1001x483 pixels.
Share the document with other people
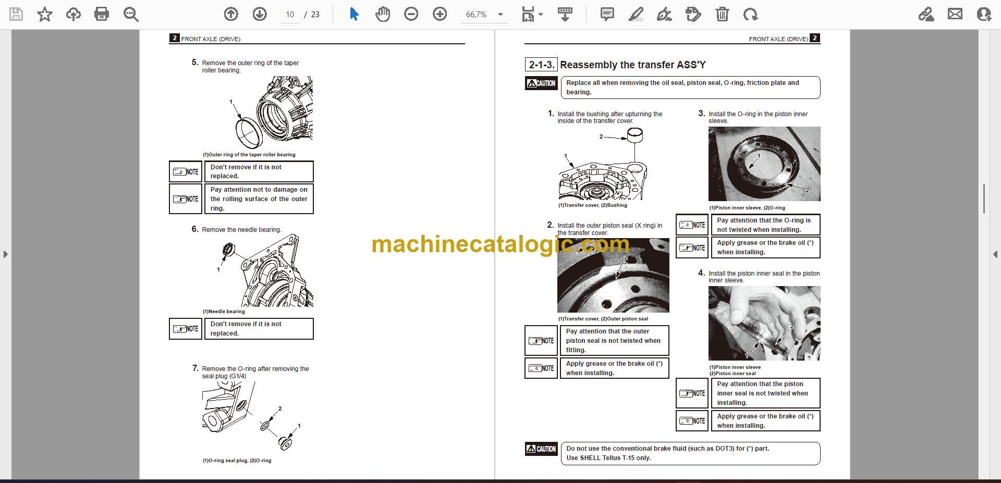click(x=984, y=14)
